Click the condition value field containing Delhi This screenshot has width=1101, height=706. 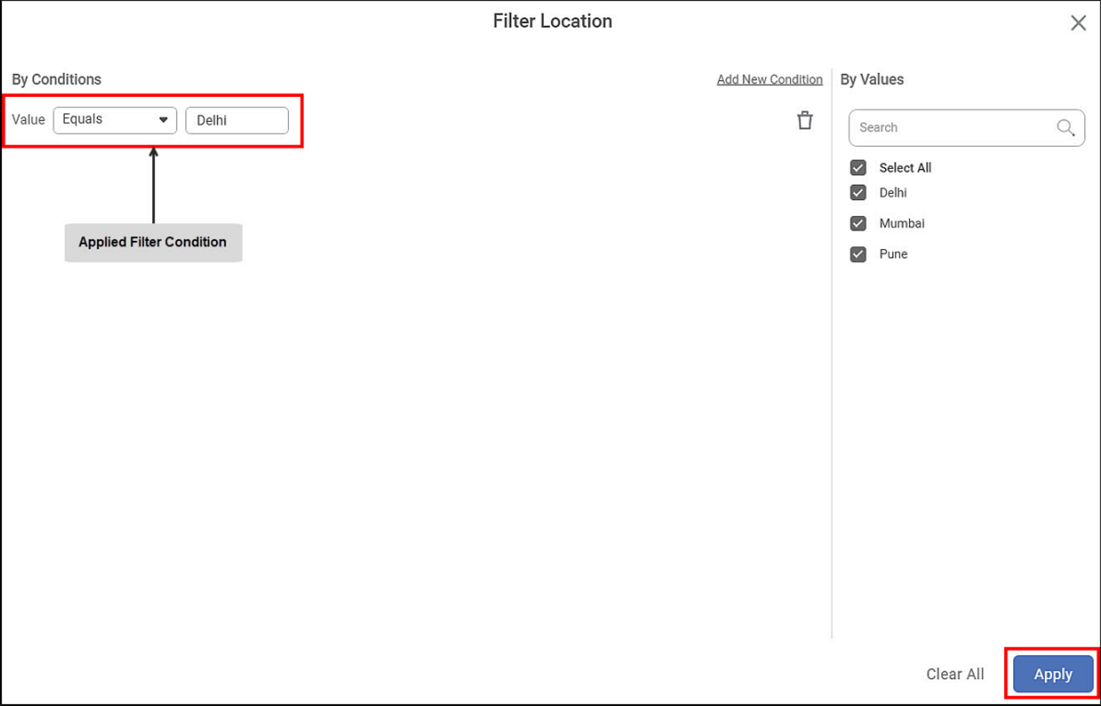pyautogui.click(x=237, y=120)
